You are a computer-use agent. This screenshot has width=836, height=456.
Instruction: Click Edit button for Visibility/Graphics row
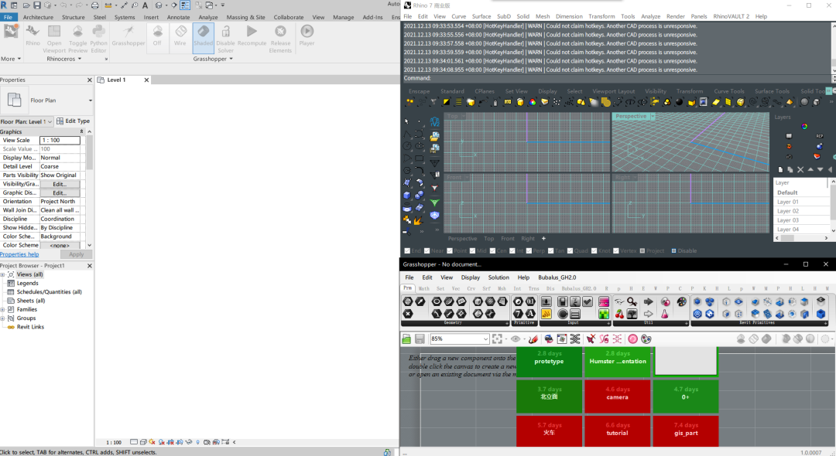tap(59, 184)
